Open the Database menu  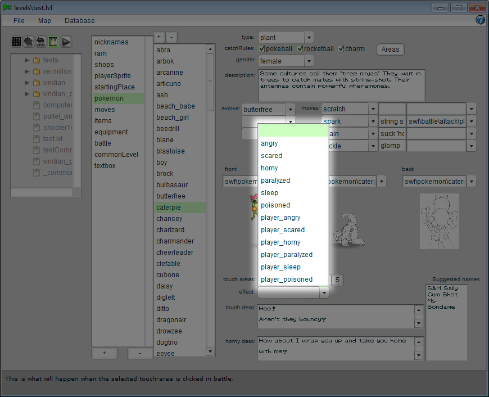pos(79,21)
